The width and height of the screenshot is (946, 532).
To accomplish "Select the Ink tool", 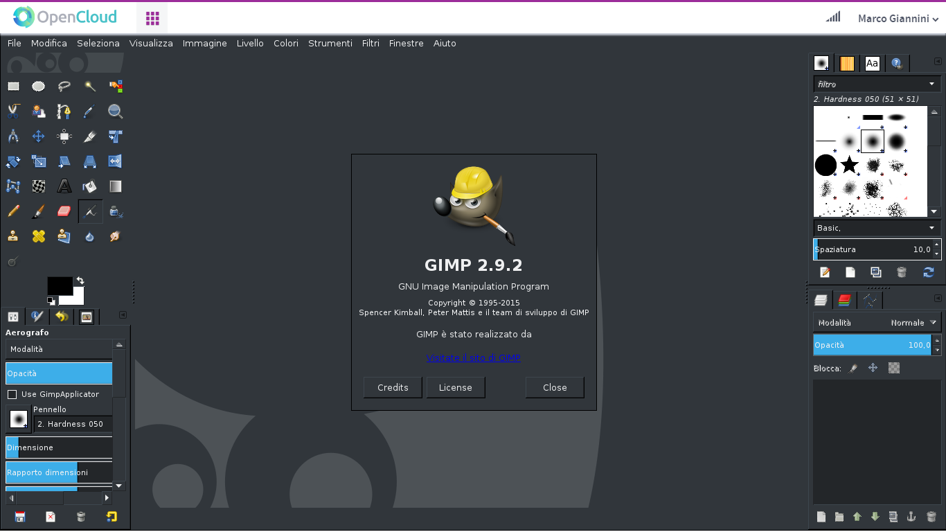I will [116, 211].
